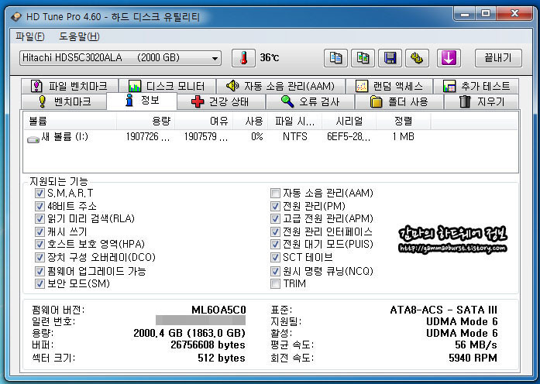Click the average speed value 56 MB/s

(x=476, y=345)
